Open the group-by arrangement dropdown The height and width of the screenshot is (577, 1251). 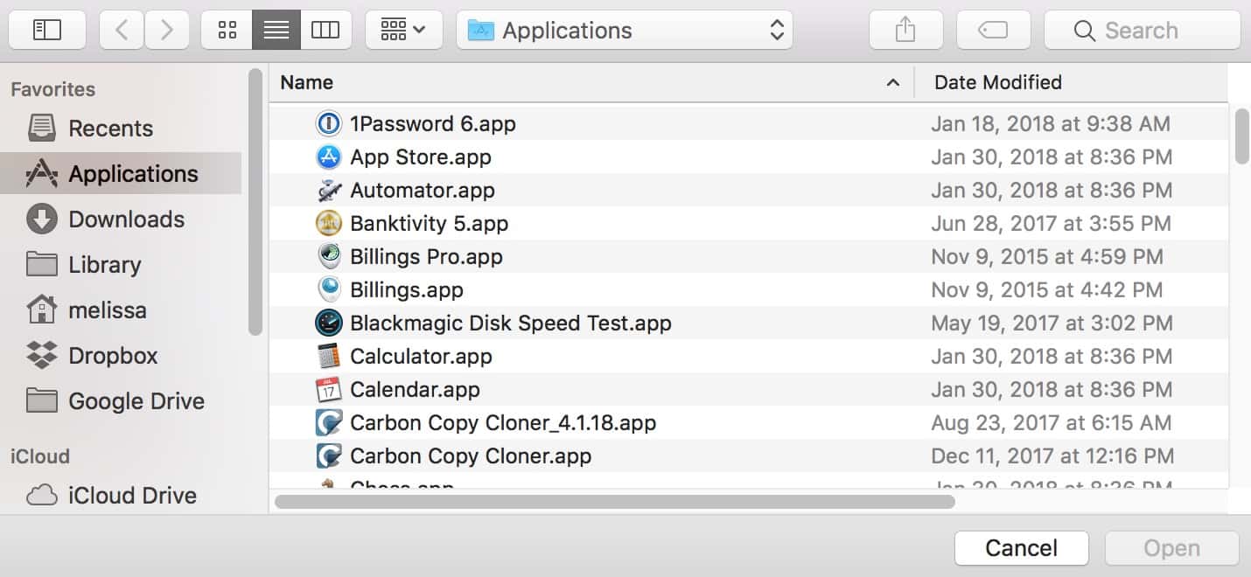[403, 31]
